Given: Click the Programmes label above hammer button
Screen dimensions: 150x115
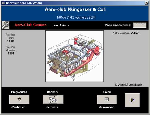Looking at the screenshot, I should coord(19,92).
